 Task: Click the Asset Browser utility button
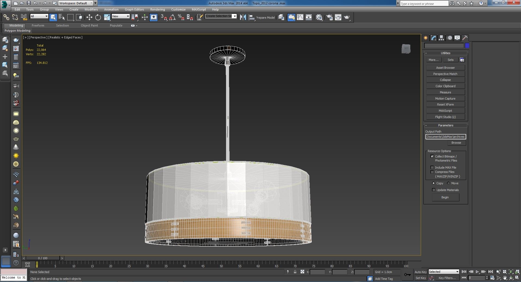pyautogui.click(x=446, y=68)
